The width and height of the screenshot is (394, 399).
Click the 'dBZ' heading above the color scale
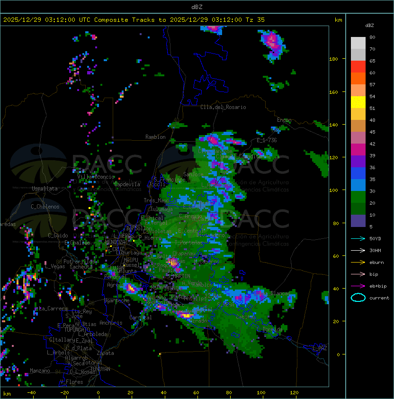(x=369, y=26)
